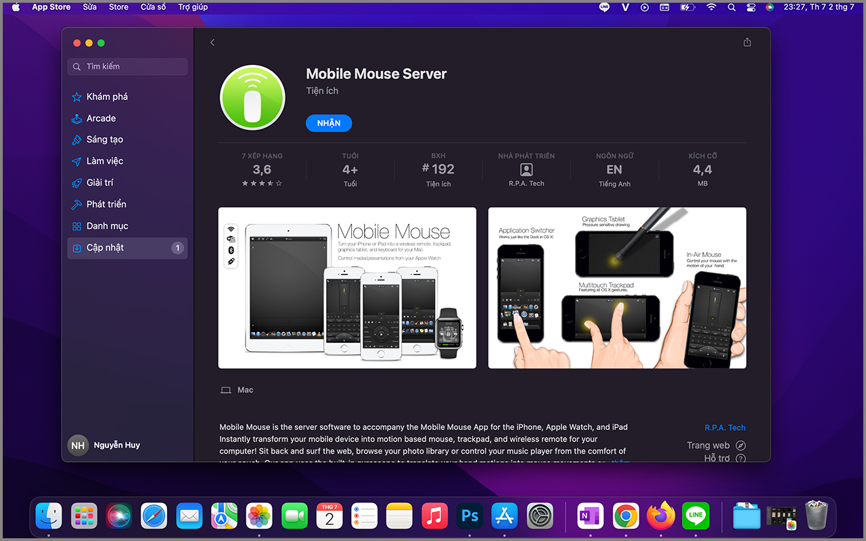The width and height of the screenshot is (866, 541).
Task: Open Google Chrome from the dock
Action: pyautogui.click(x=626, y=516)
